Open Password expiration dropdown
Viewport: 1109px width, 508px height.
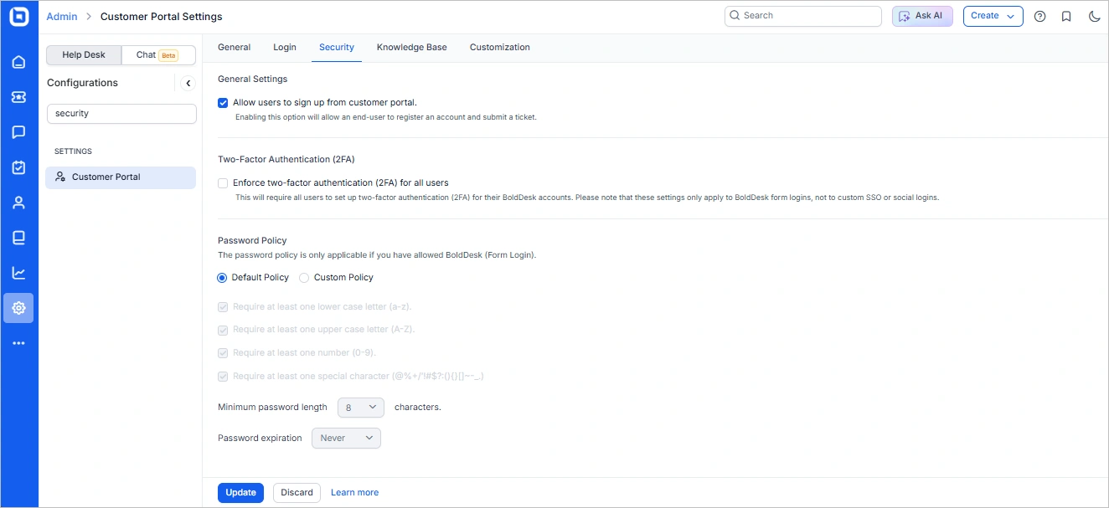(x=346, y=438)
